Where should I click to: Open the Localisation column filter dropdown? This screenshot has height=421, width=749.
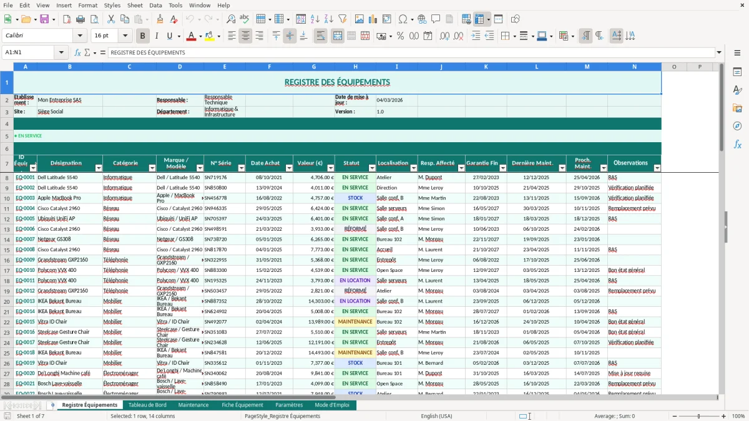tap(414, 168)
